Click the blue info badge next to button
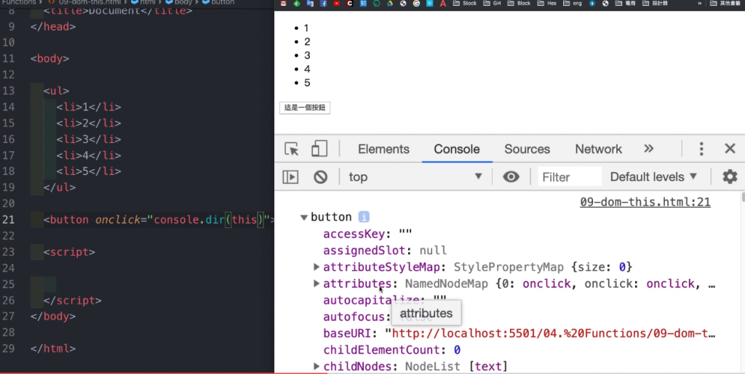The width and height of the screenshot is (745, 374). point(364,216)
